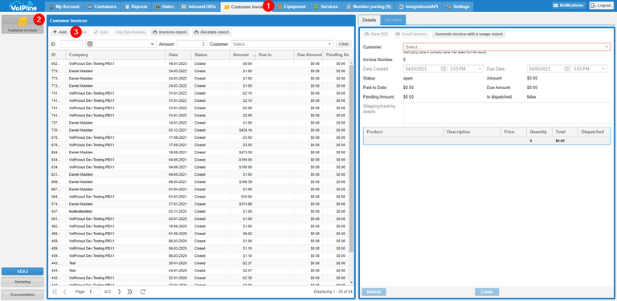Select the testtesttest invoice row

(199, 211)
